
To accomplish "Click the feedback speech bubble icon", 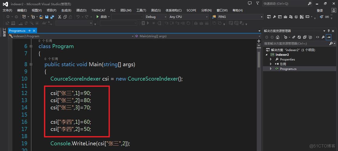I will [250, 3].
